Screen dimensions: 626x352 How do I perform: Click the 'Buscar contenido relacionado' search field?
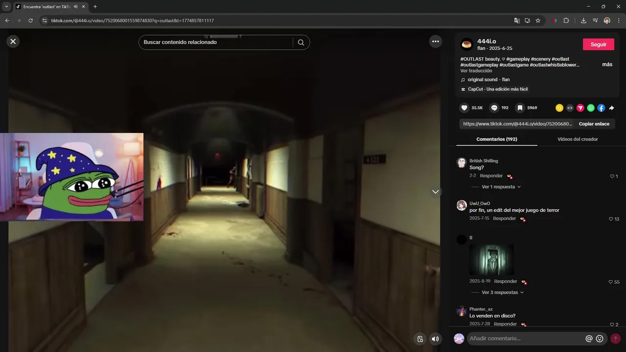click(x=215, y=43)
